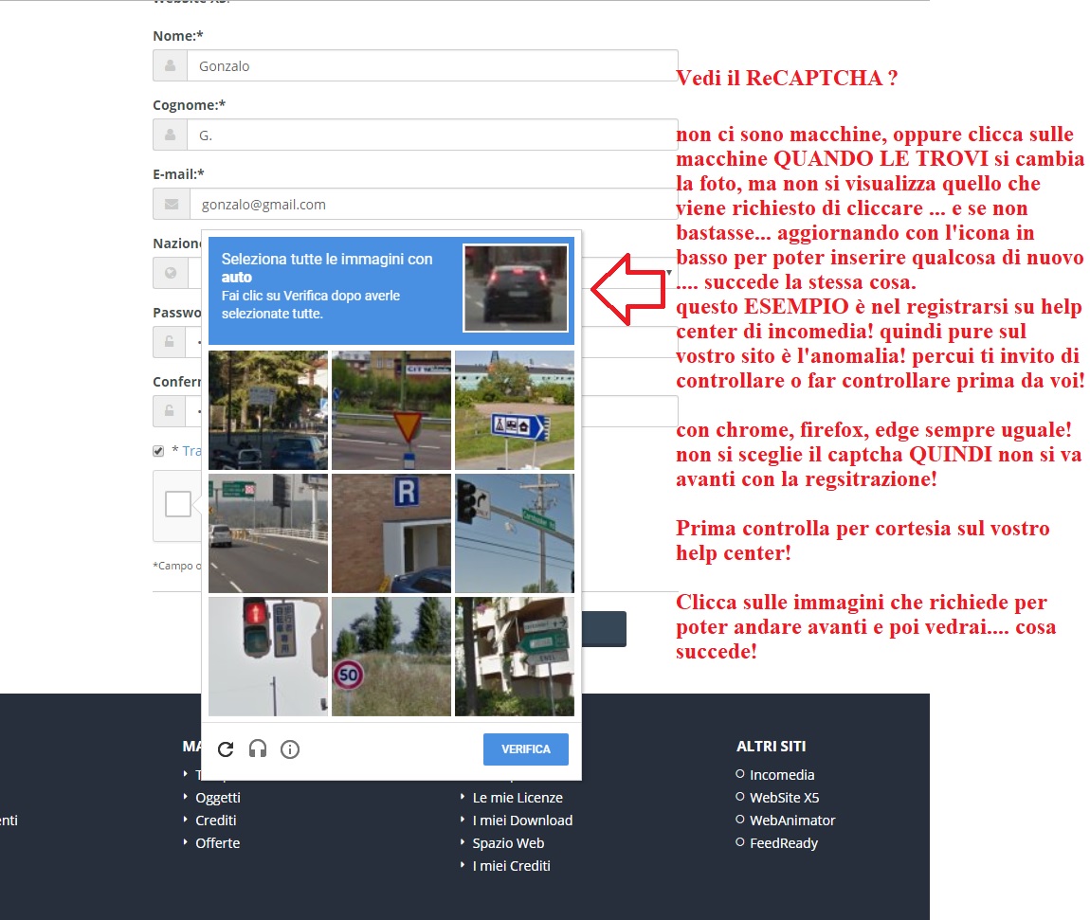Select the tile with the yield triangle sign
The image size is (1090, 920).
(x=391, y=410)
